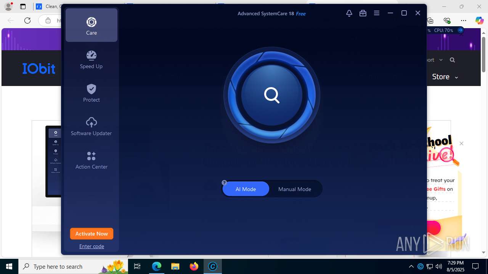
Task: Click the AI Mode help question mark
Action: tap(225, 183)
